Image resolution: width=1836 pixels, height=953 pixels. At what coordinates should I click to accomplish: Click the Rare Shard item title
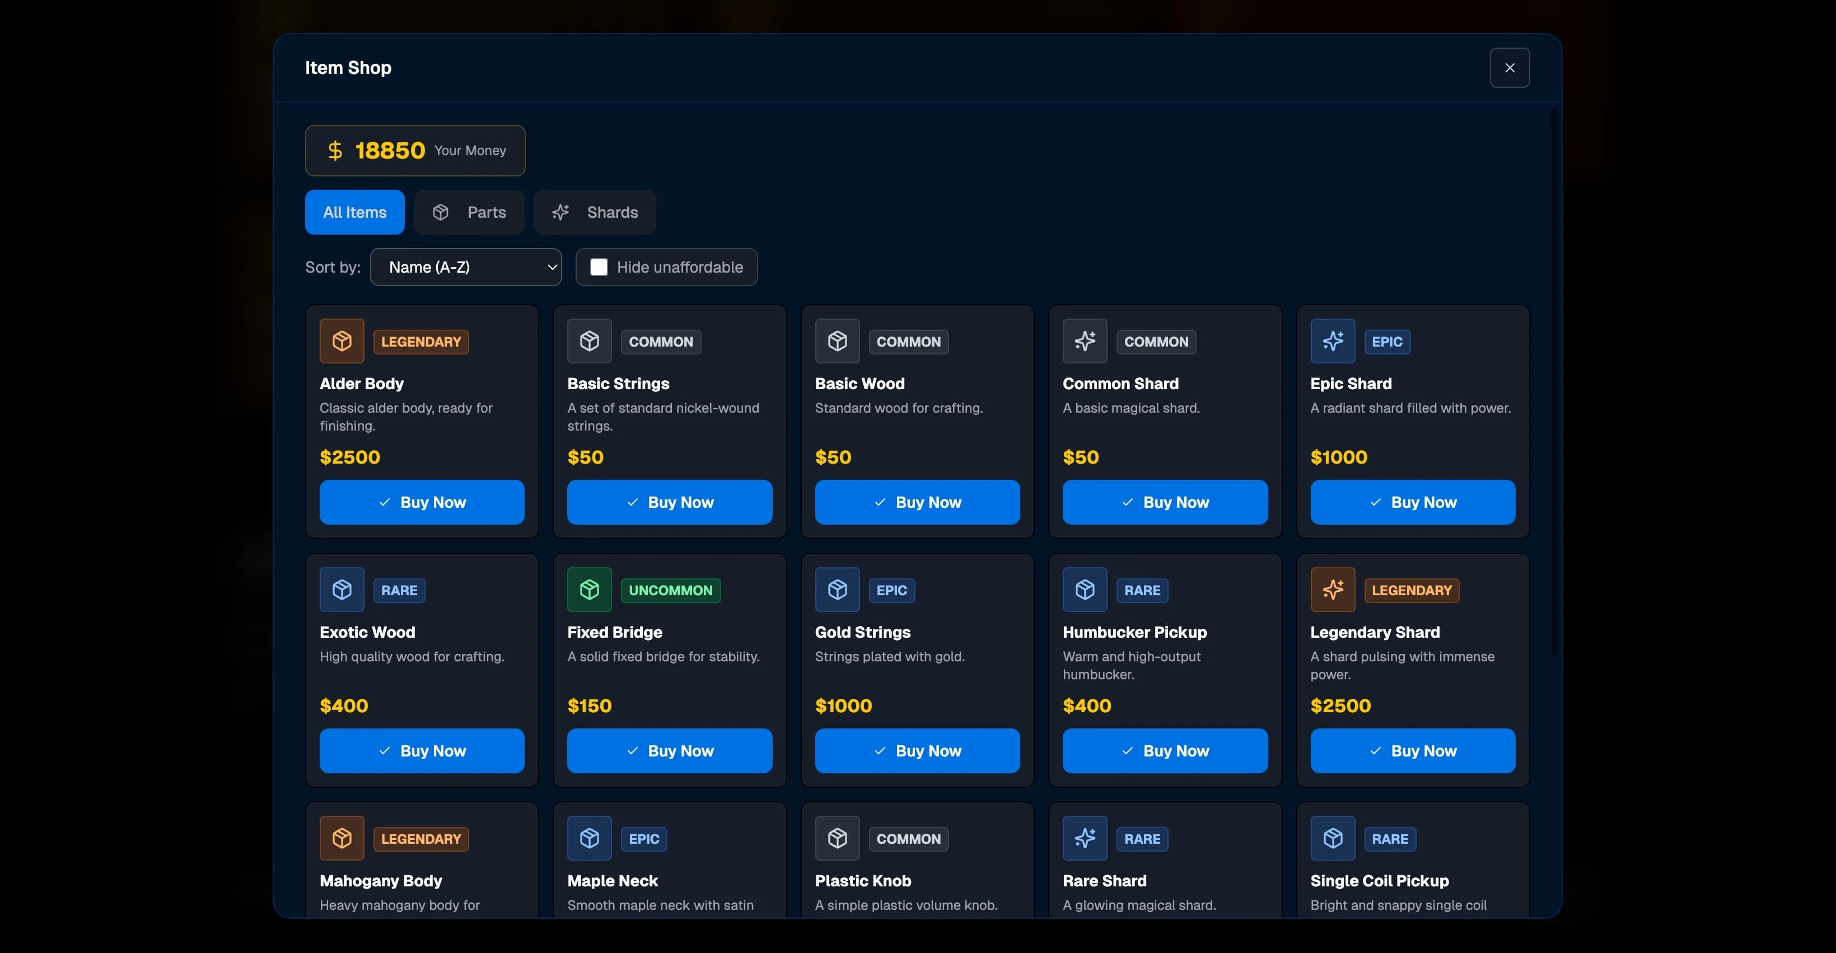tap(1105, 881)
